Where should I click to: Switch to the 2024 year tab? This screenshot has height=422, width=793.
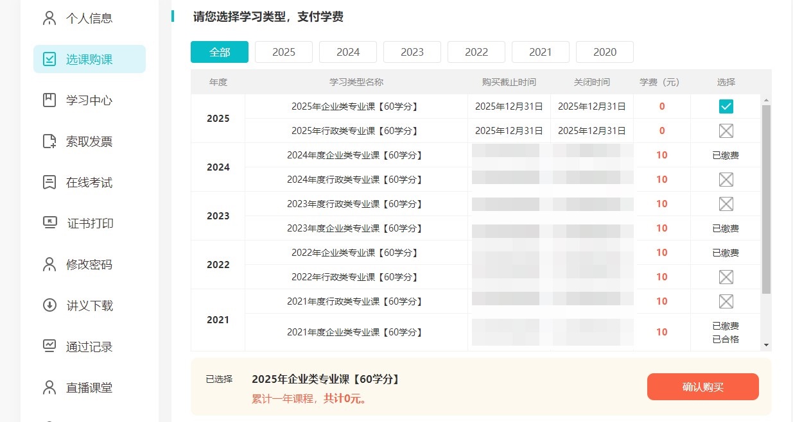(347, 52)
